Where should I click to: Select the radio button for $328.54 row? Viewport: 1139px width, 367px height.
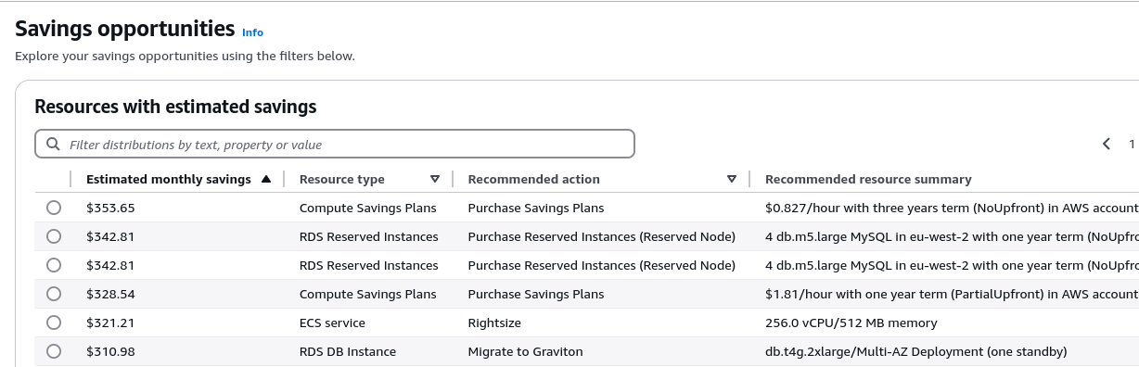54,294
